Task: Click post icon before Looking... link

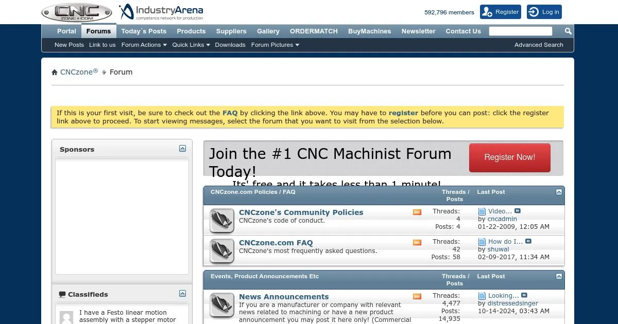Action: point(482,296)
